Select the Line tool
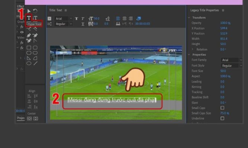Viewport: 248px width, 148px height. click(35, 63)
